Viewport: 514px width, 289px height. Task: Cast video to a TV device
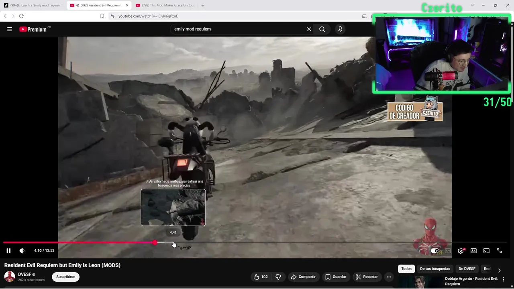click(486, 251)
